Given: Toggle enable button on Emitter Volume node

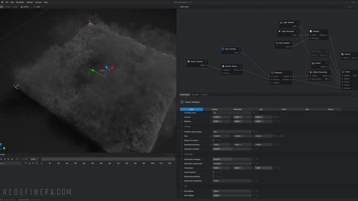Looking at the screenshot, I should [x=240, y=66].
